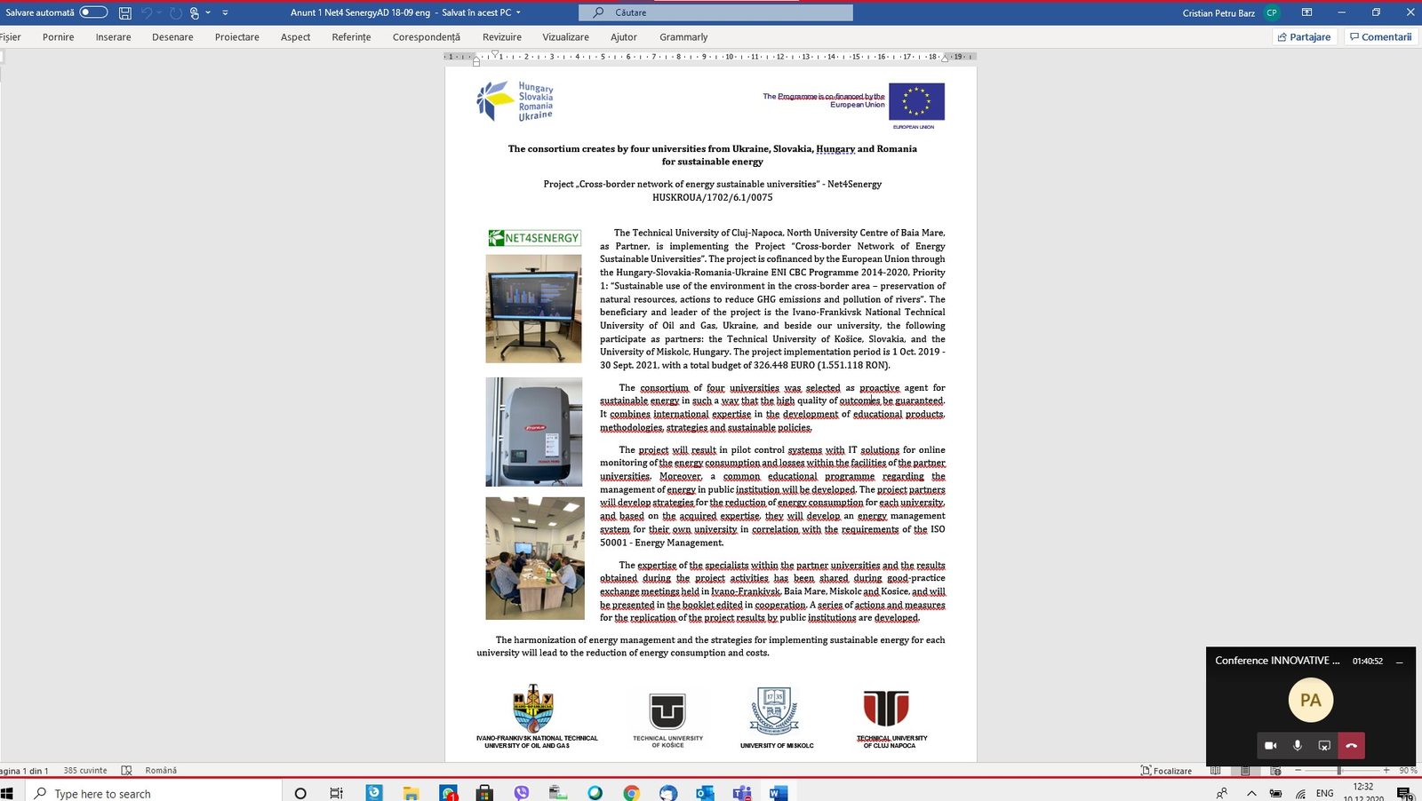Click the Redo arrow icon
1422x801 pixels.
coord(176,12)
